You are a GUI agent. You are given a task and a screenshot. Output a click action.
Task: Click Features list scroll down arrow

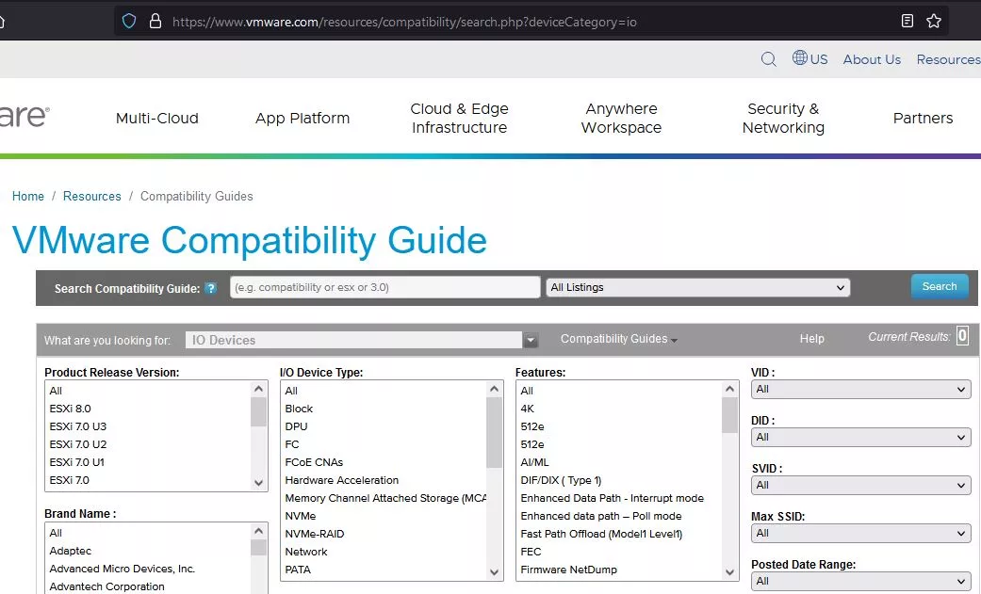[x=729, y=572]
